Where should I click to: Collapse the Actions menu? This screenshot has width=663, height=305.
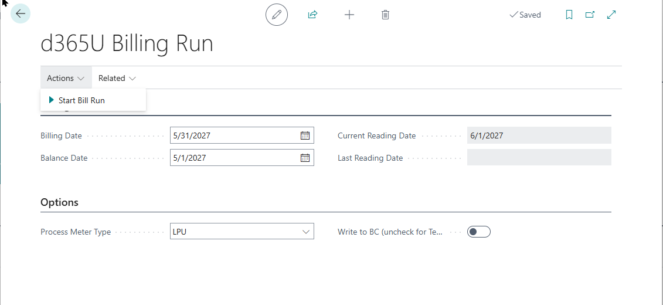[66, 78]
